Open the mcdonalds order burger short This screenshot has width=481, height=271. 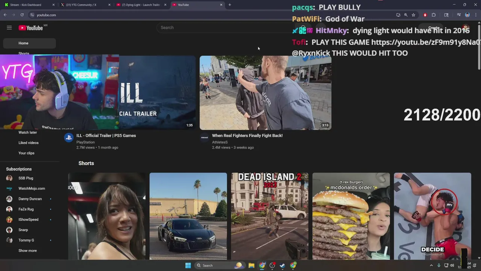click(351, 216)
